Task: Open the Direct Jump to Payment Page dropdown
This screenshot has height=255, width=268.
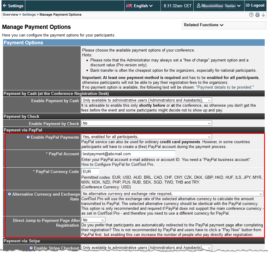Action: click(93, 220)
